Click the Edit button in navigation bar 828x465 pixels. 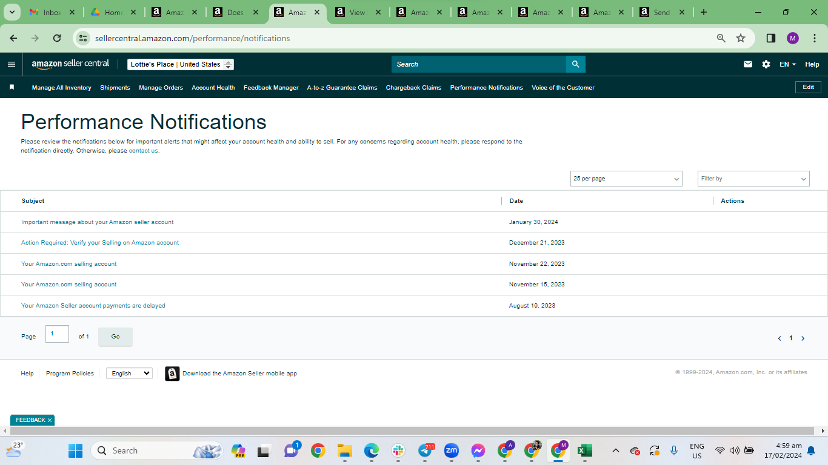pyautogui.click(x=808, y=87)
